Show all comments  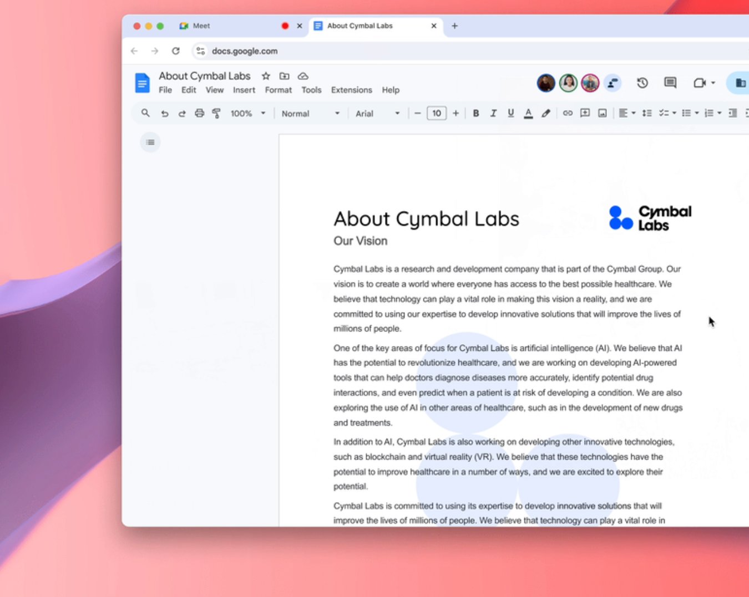[x=670, y=83]
